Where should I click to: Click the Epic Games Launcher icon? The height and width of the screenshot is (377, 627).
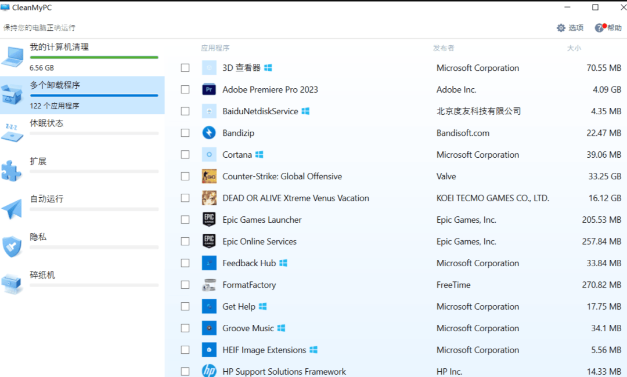[209, 219]
